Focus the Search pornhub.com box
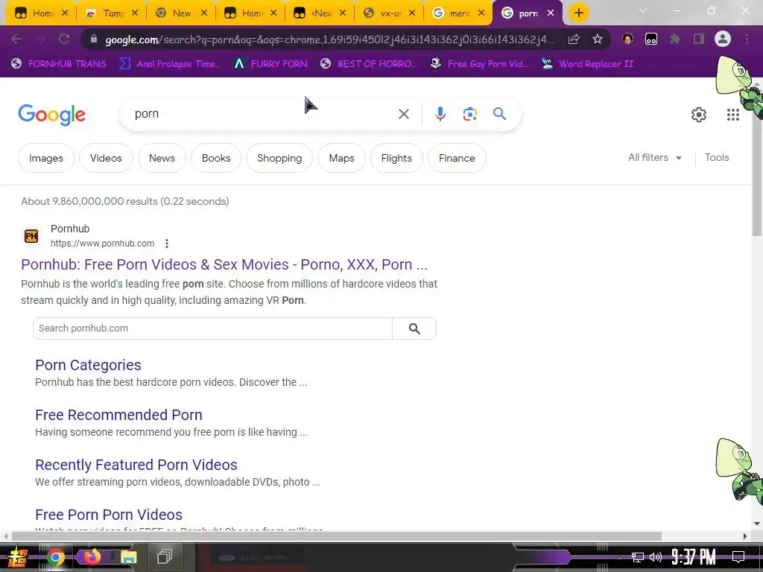This screenshot has width=763, height=572. click(212, 328)
